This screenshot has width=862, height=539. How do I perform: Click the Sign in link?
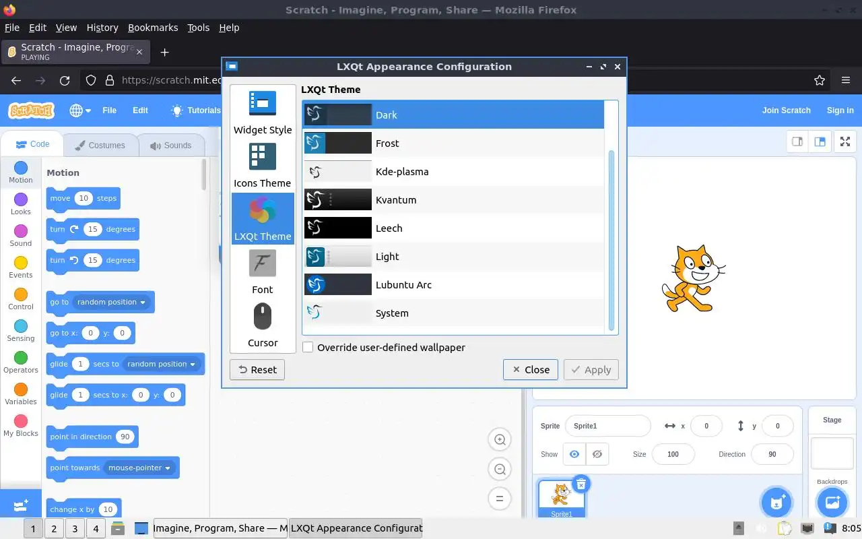click(x=840, y=110)
